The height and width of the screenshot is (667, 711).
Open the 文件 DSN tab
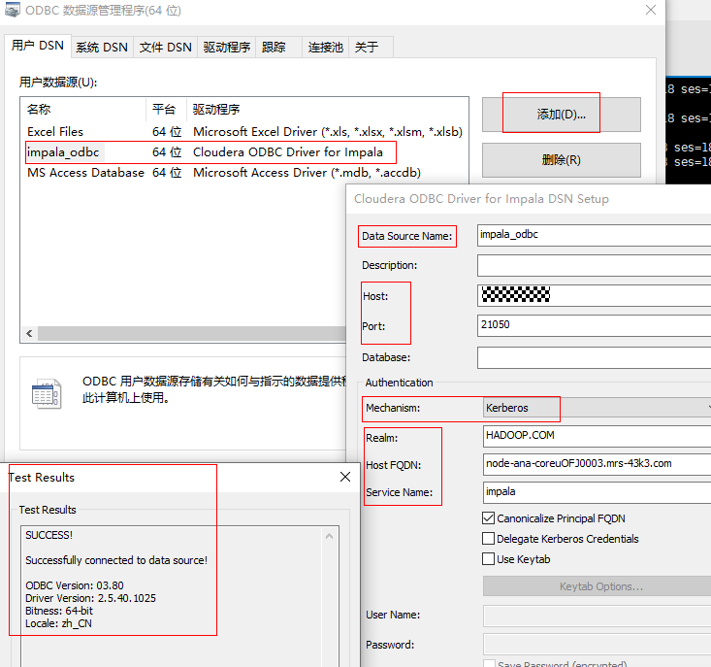pos(166,47)
